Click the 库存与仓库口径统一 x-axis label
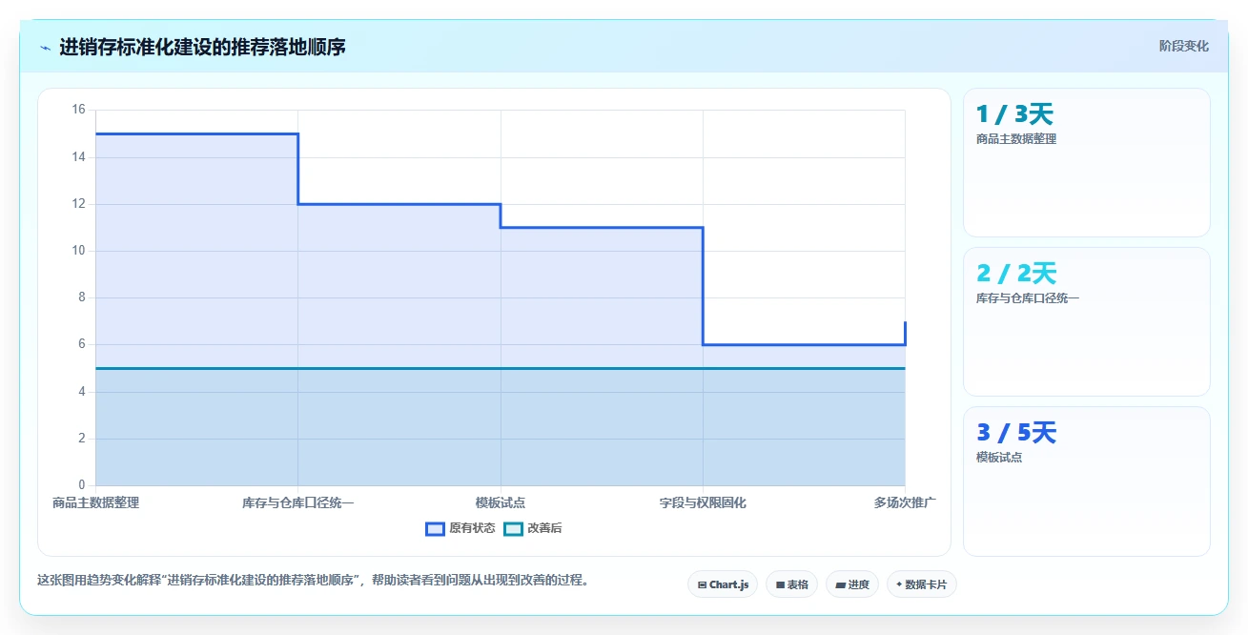1248x635 pixels. [x=297, y=502]
